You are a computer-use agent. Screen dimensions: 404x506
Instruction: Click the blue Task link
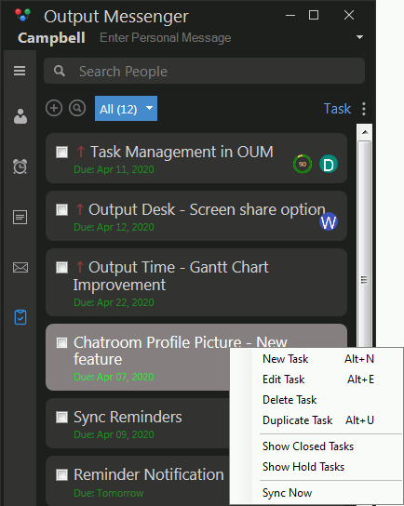click(337, 109)
